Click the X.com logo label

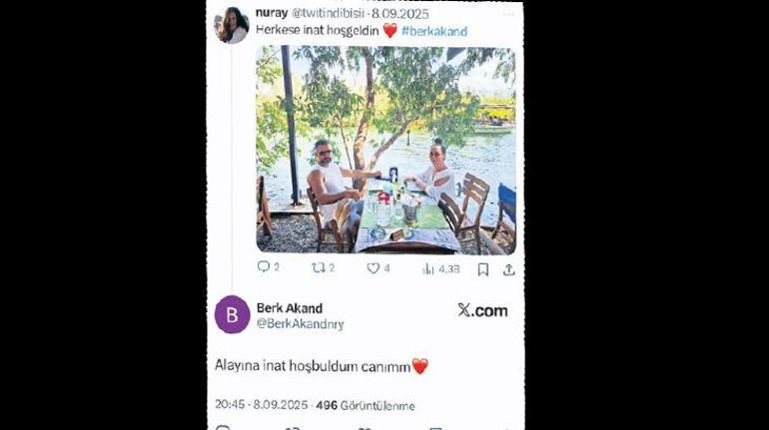482,310
